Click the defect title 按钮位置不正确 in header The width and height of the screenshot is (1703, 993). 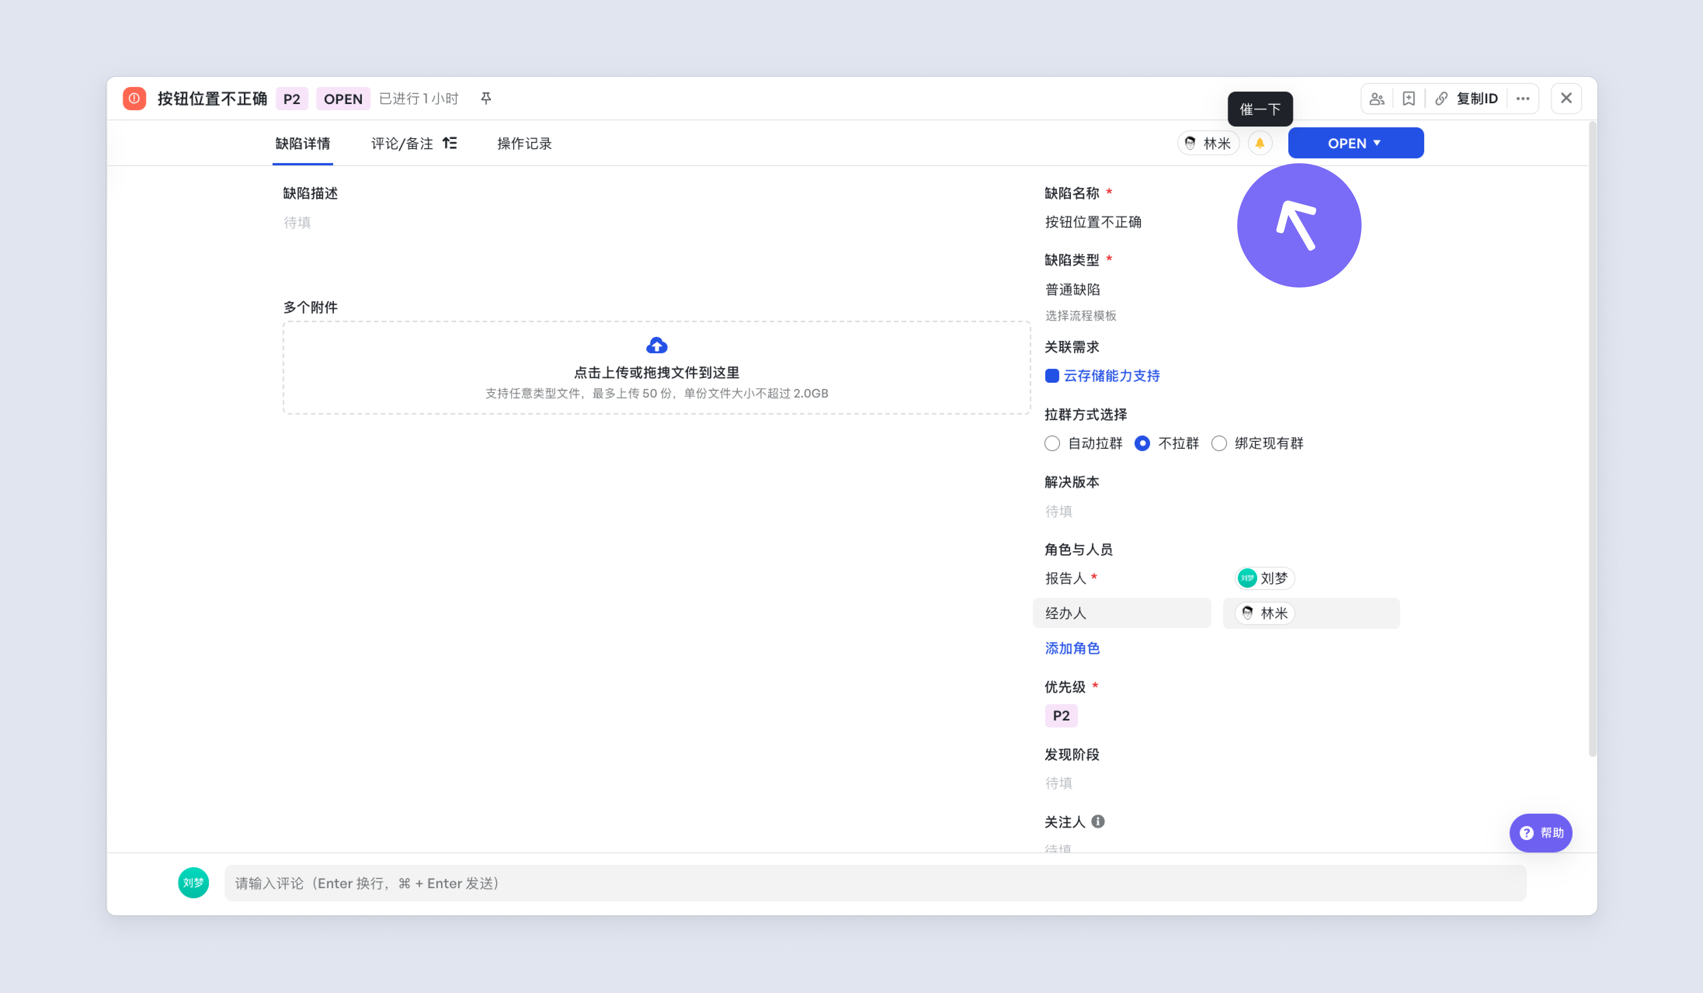tap(212, 99)
